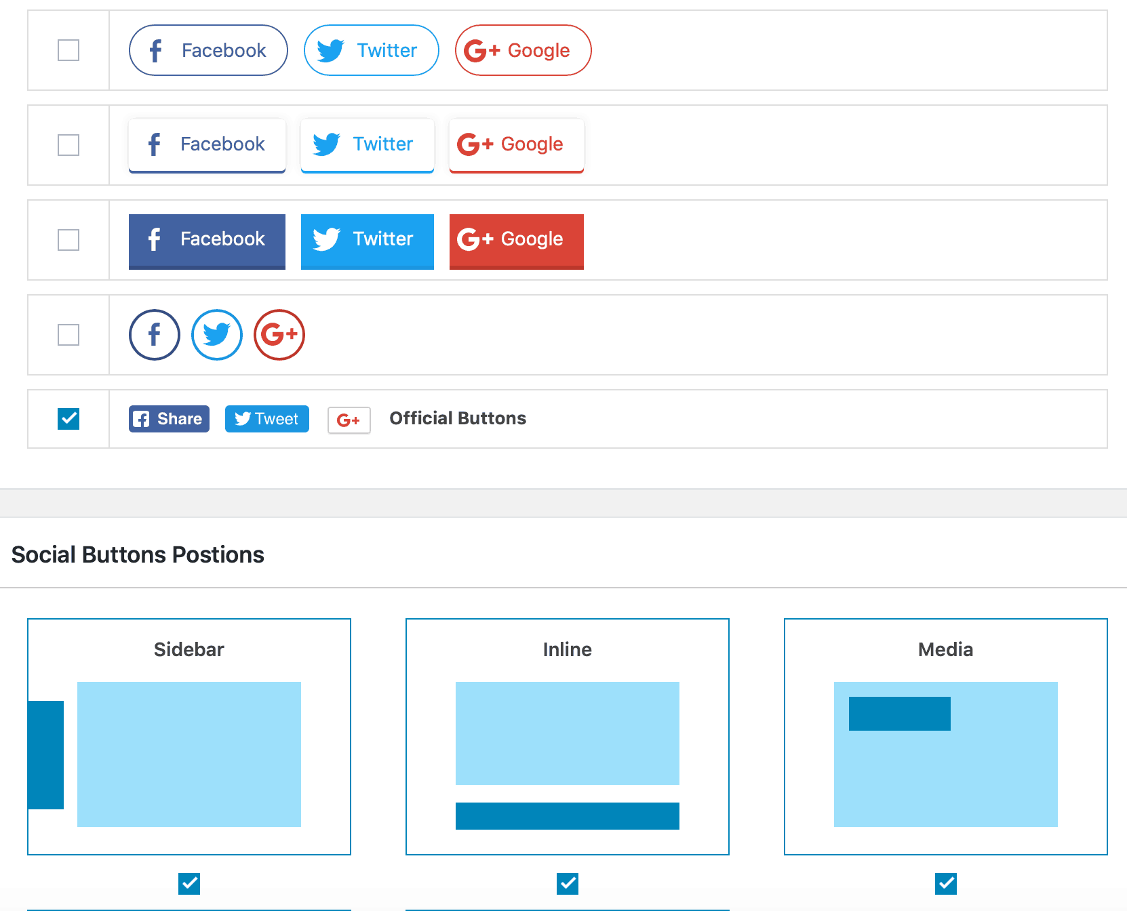The height and width of the screenshot is (911, 1127).
Task: Click the circular Facebook icon button
Action: click(x=154, y=335)
